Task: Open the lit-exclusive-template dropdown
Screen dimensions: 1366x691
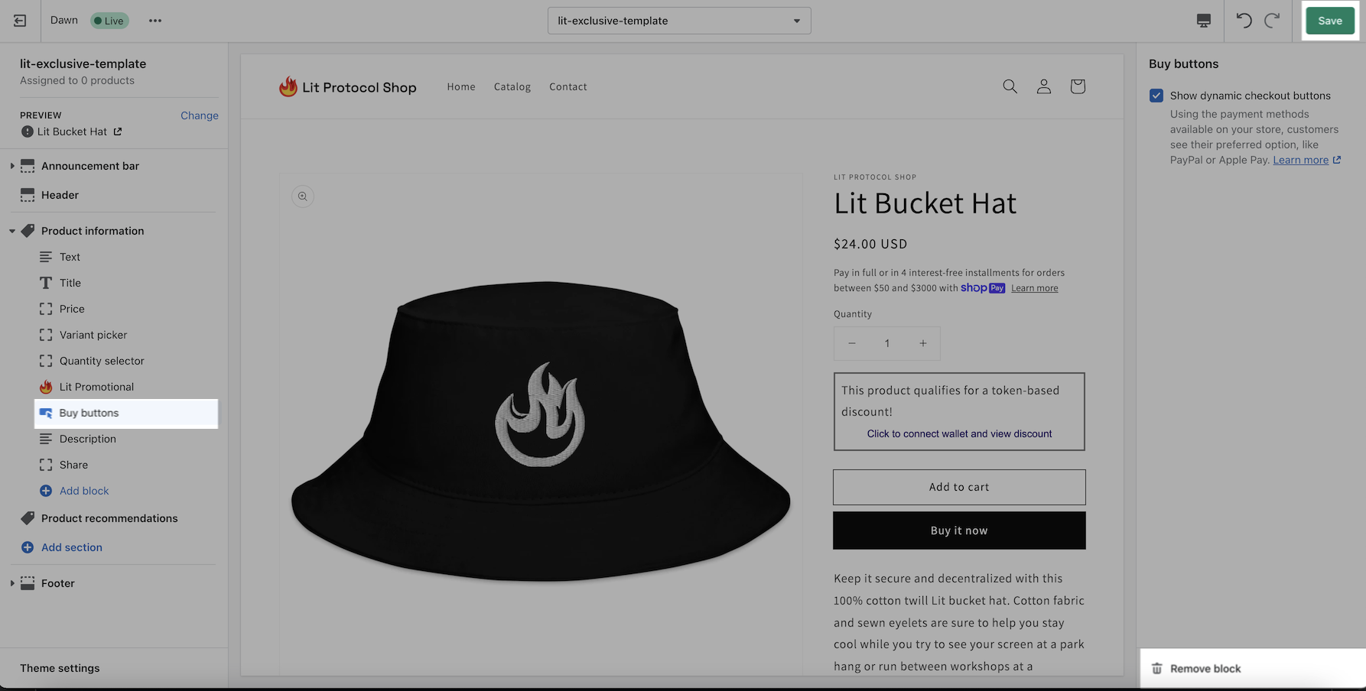Action: (679, 21)
